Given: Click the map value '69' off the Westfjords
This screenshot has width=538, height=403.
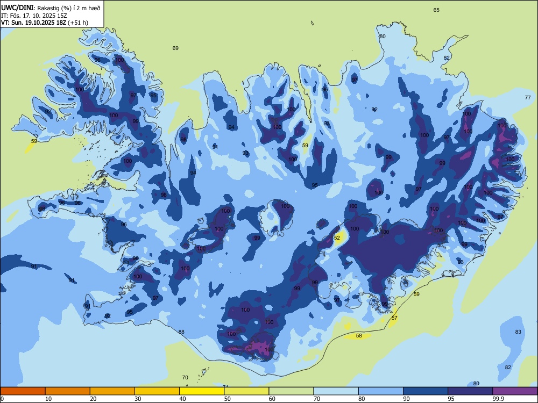Looking at the screenshot, I should pos(175,48).
